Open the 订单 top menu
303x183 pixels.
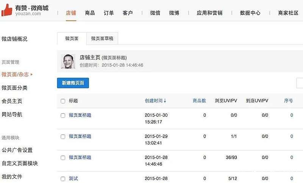pos(109,13)
